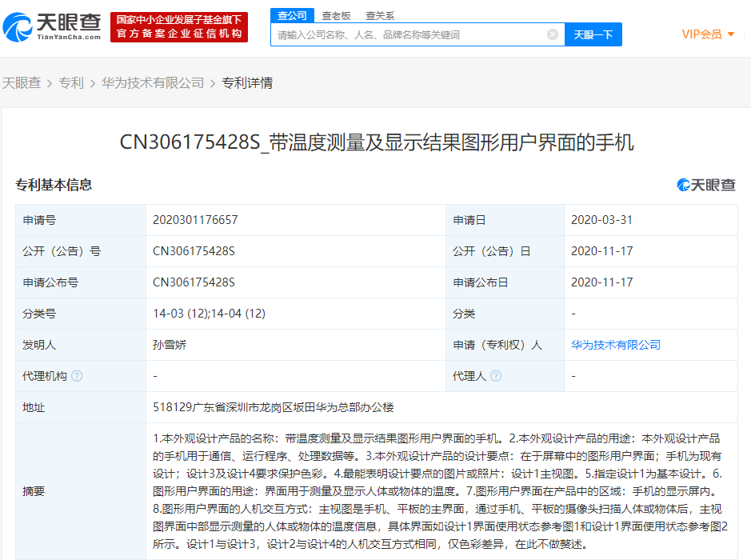Click the 天眼一下 search button
751x560 pixels.
(593, 34)
